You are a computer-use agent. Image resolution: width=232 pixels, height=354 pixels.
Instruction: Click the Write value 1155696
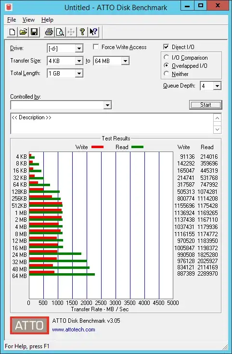coord(184,206)
